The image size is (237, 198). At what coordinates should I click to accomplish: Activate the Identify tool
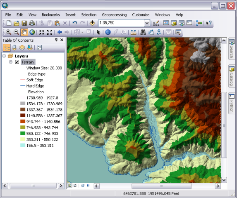coord(108,32)
